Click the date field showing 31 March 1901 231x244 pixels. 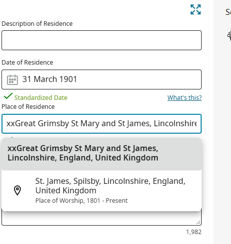click(x=102, y=80)
